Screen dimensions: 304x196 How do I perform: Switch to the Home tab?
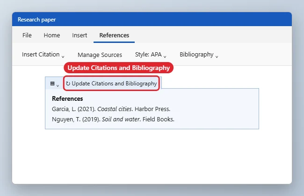coord(52,35)
